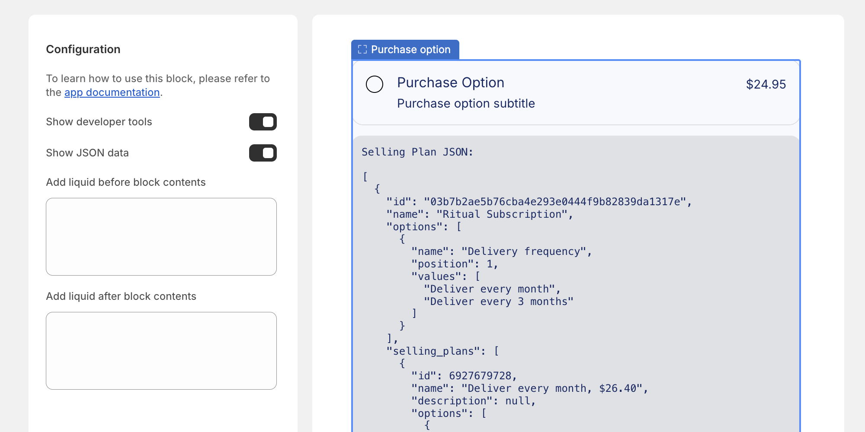Click the "selling_plans": [ line
Image resolution: width=865 pixels, height=432 pixels.
pyautogui.click(x=443, y=351)
